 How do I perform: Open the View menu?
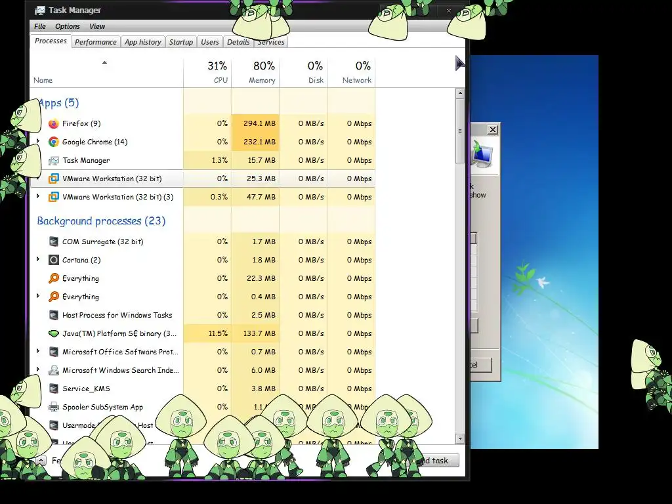click(97, 26)
